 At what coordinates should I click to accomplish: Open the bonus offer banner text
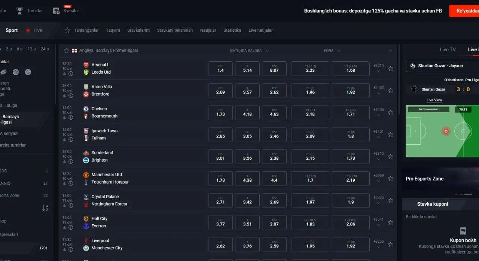tap(373, 11)
